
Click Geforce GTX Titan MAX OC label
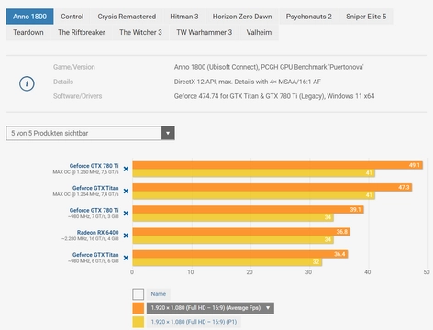click(x=95, y=188)
